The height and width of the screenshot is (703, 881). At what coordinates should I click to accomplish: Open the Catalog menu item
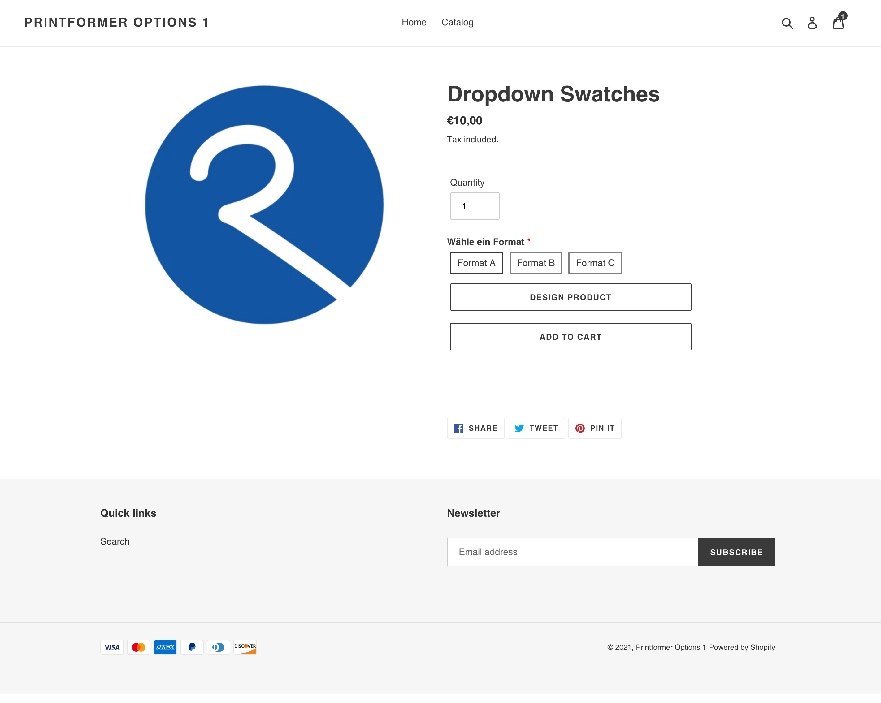pos(457,23)
